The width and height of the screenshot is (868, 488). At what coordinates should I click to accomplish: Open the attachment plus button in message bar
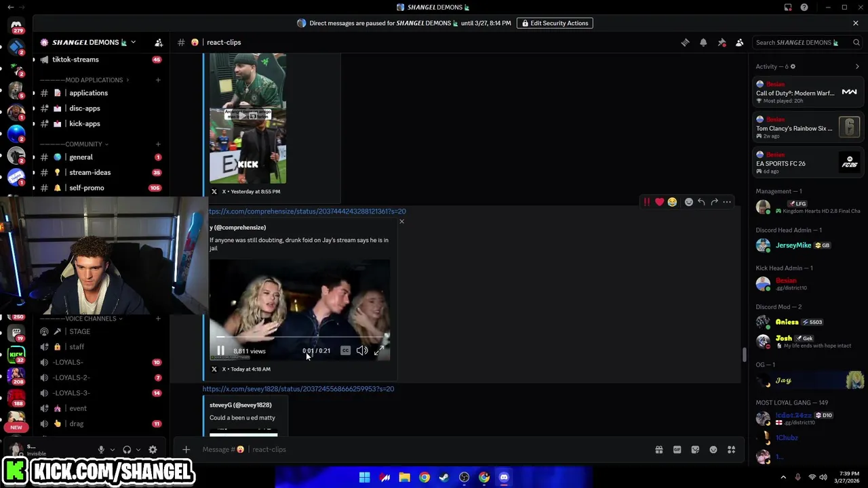click(x=186, y=449)
